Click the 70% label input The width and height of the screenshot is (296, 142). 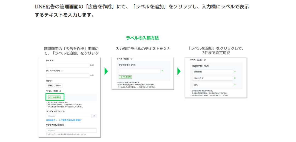pos(213,85)
